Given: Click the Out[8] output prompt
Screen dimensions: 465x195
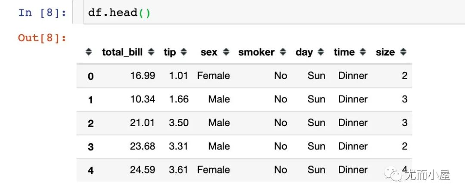Looking at the screenshot, I should coord(42,38).
